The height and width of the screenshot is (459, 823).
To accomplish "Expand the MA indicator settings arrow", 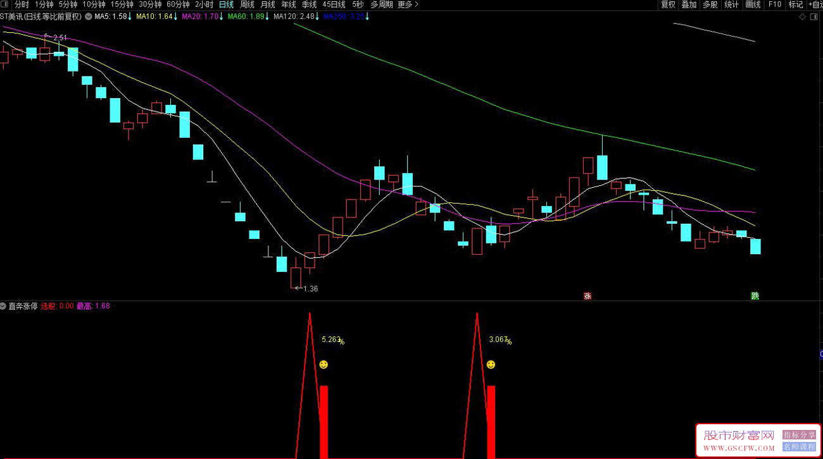I will coord(88,17).
